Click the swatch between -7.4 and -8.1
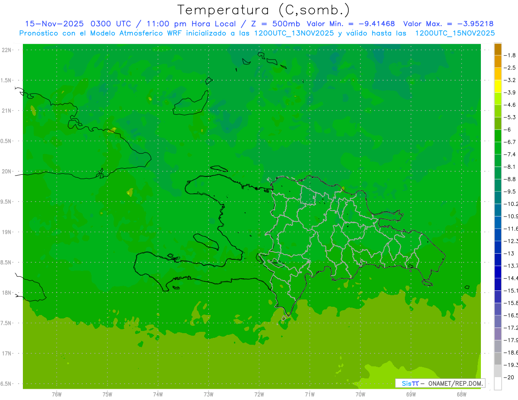Screen dimensions: 518x400 click(498, 161)
